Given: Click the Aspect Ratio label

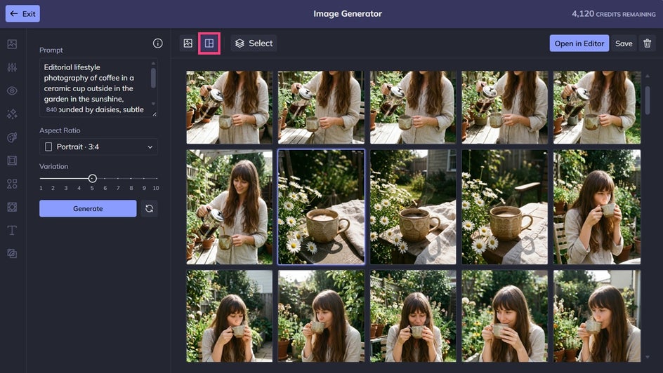Looking at the screenshot, I should pos(60,130).
